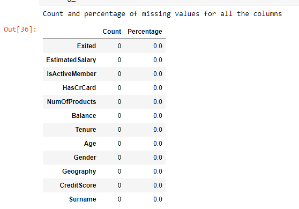Click the Out[36] output prompt label

coord(20,29)
